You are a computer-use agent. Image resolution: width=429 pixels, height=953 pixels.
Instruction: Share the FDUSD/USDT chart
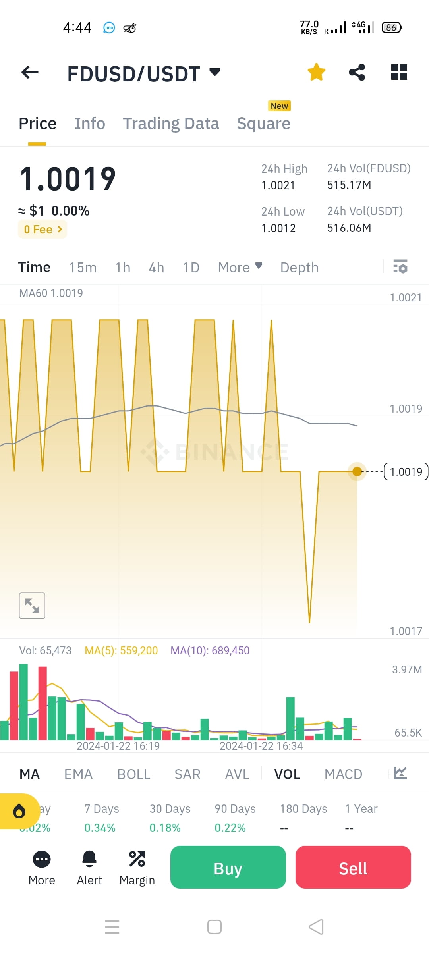tap(357, 72)
